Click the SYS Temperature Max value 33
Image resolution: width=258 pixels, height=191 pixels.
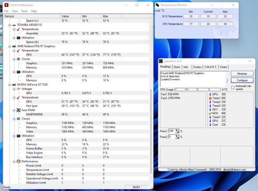point(225,17)
